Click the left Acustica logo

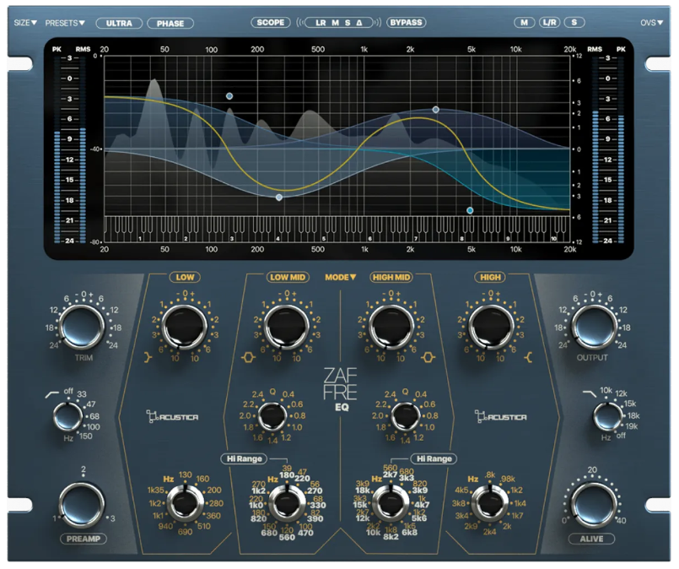172,416
